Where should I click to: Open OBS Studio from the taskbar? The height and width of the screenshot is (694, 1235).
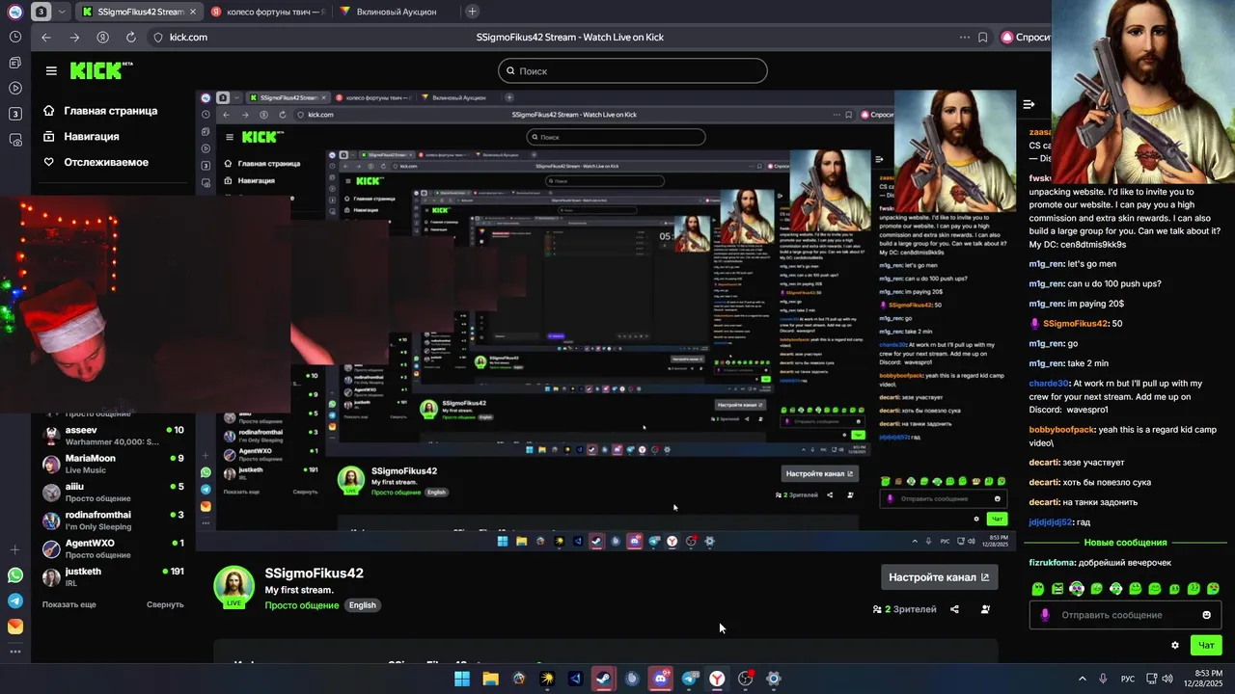click(x=745, y=679)
